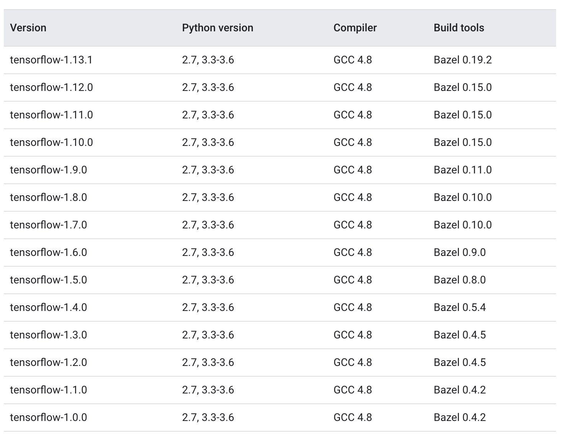Click the Compiler column header

pos(355,28)
